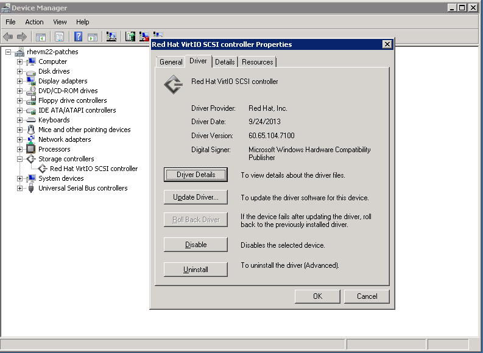The height and width of the screenshot is (353, 483).
Task: Expand the Network adapters node
Action: click(19, 139)
